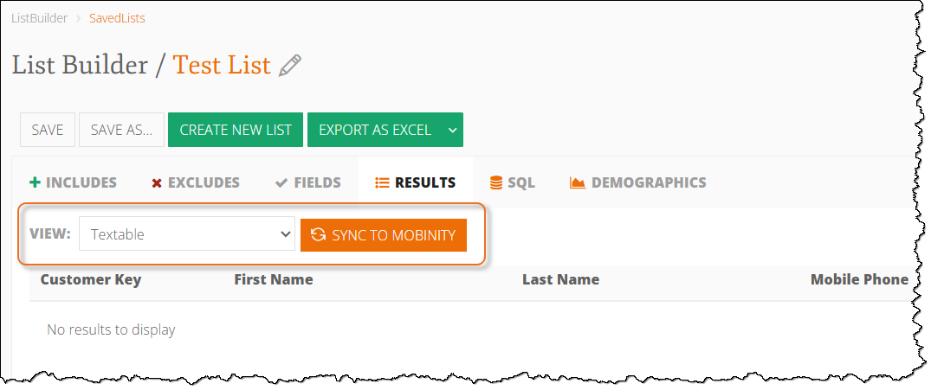Click the Customer Key column header
Image resolution: width=931 pixels, height=390 pixels.
[x=91, y=279]
